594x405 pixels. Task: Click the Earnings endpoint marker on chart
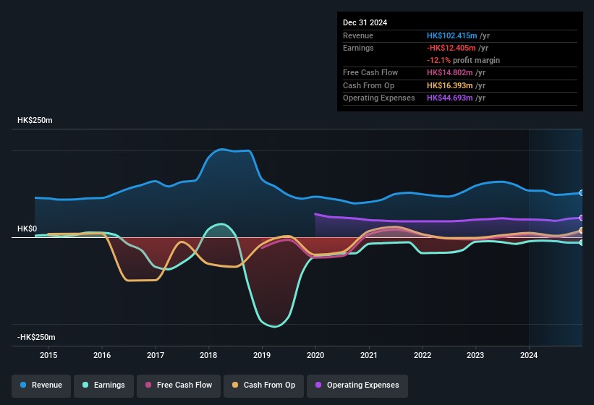(582, 242)
